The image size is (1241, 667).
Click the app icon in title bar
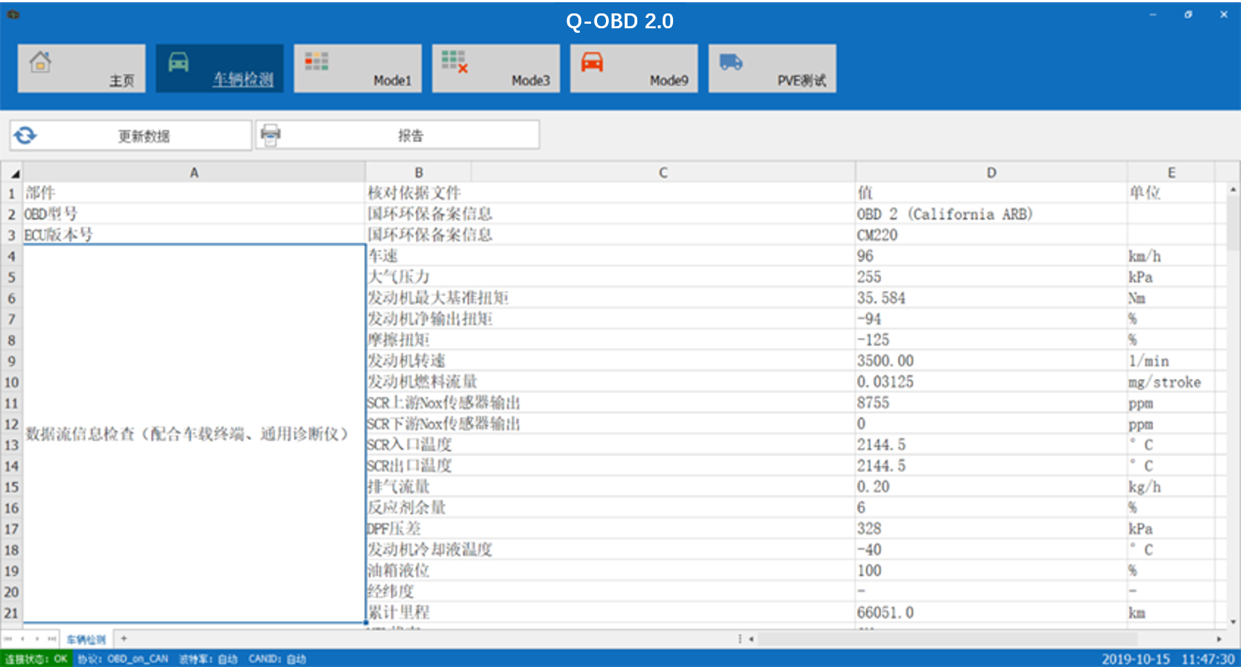(x=13, y=14)
